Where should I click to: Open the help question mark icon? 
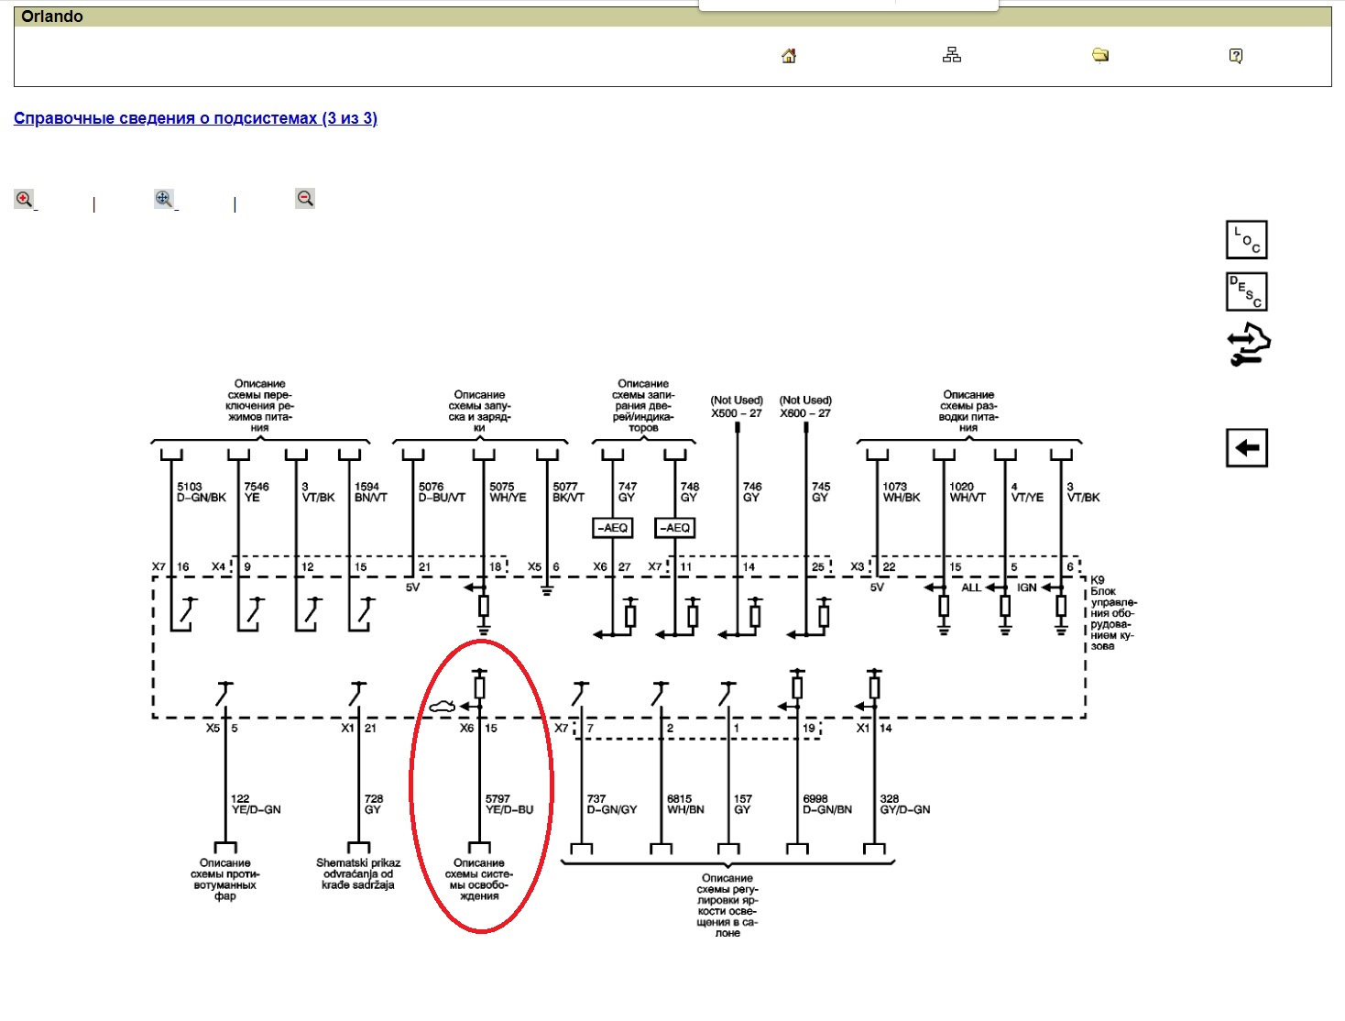(1236, 56)
